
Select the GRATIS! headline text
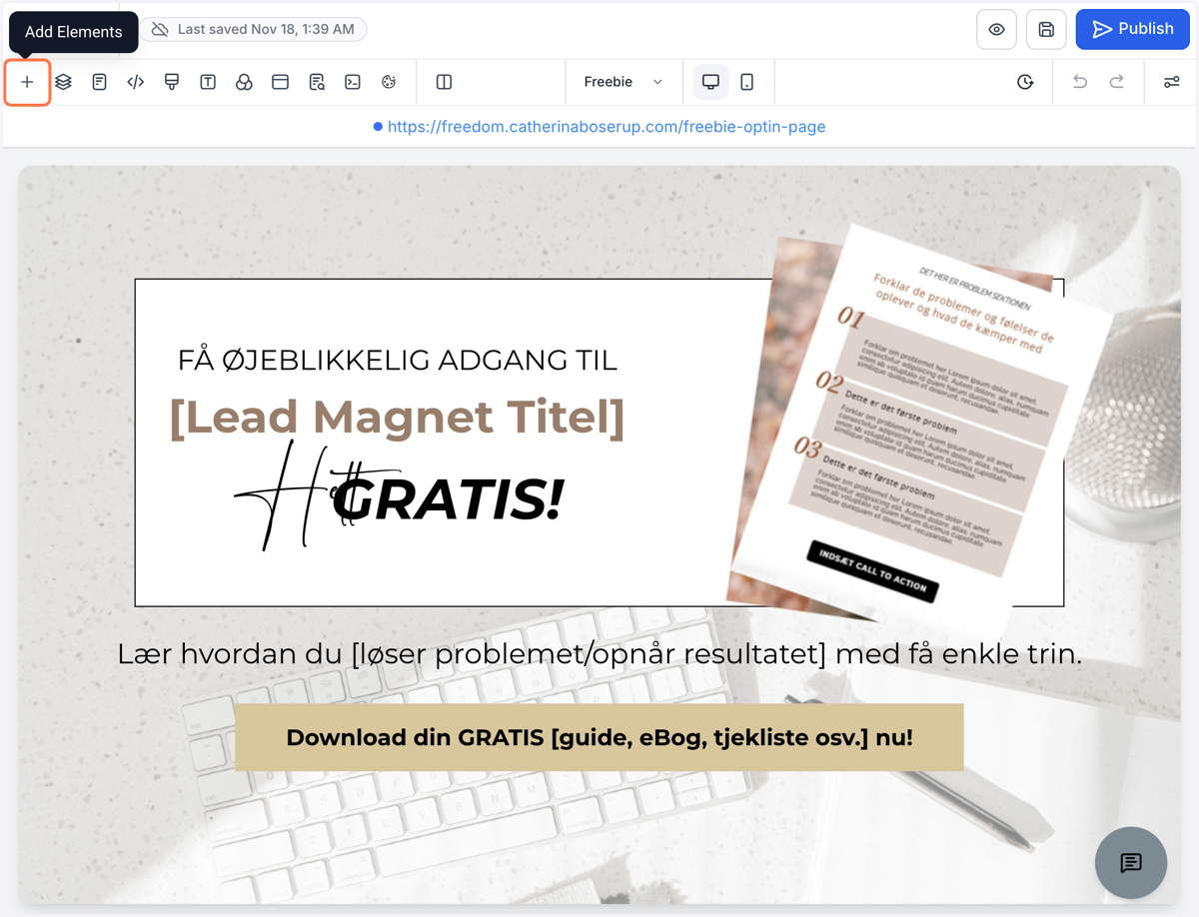[x=448, y=499]
